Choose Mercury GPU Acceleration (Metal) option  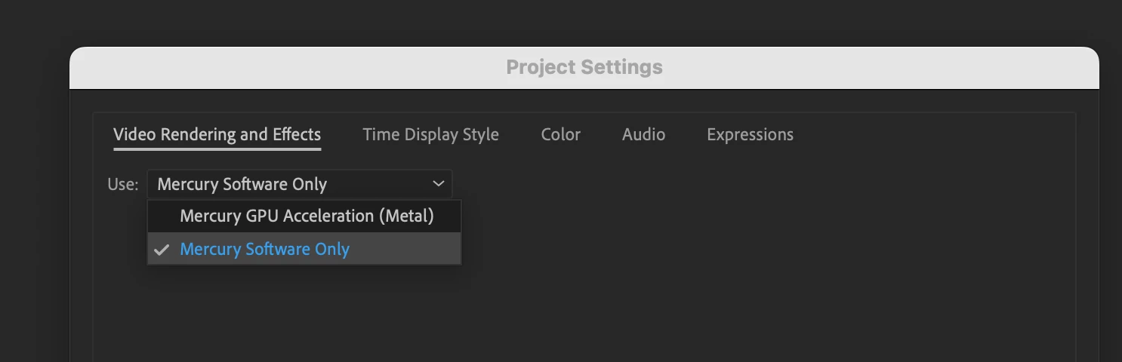[x=307, y=216]
